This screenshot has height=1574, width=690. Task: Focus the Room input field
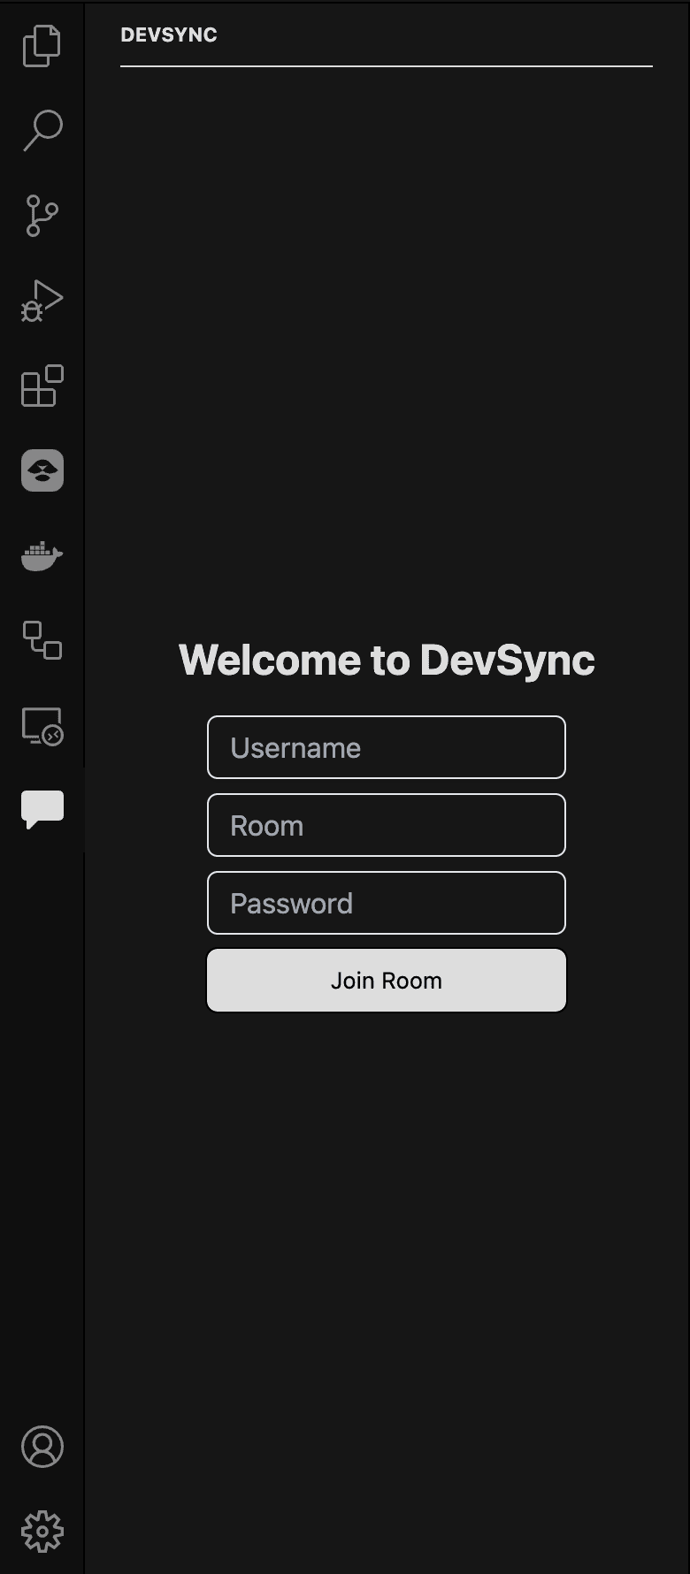pos(387,825)
